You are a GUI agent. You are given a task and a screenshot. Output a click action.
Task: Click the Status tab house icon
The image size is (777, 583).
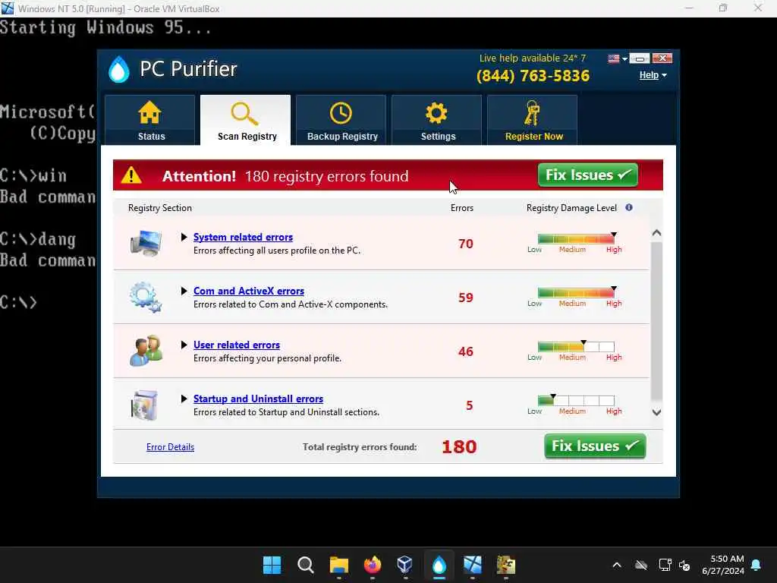pos(149,112)
